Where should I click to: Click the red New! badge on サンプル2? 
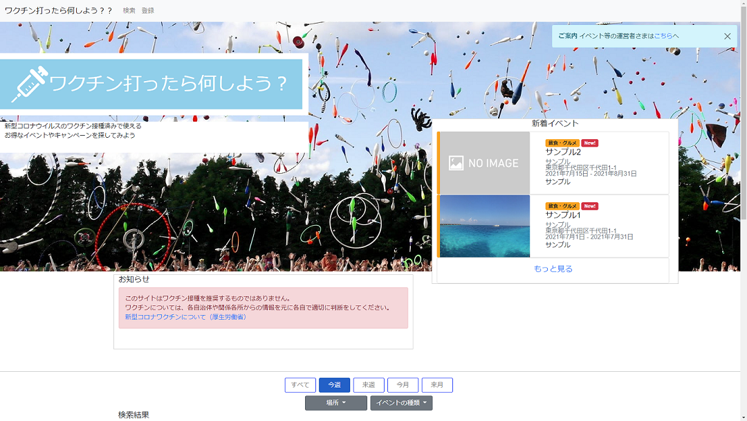(x=589, y=143)
